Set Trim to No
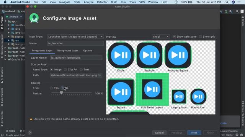Viewport: 245px width, 137px height. (62, 88)
